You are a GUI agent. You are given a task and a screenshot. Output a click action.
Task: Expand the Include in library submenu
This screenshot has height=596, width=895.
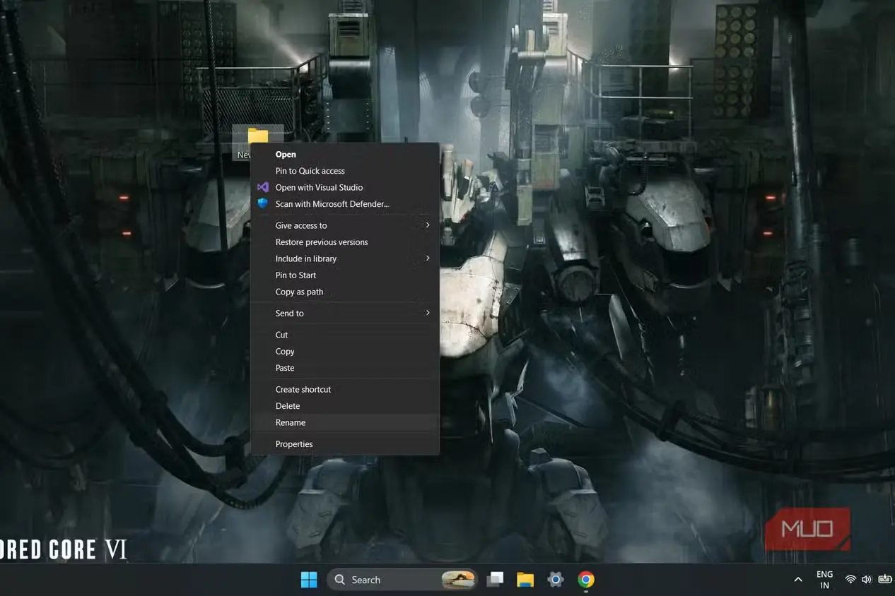click(x=345, y=258)
